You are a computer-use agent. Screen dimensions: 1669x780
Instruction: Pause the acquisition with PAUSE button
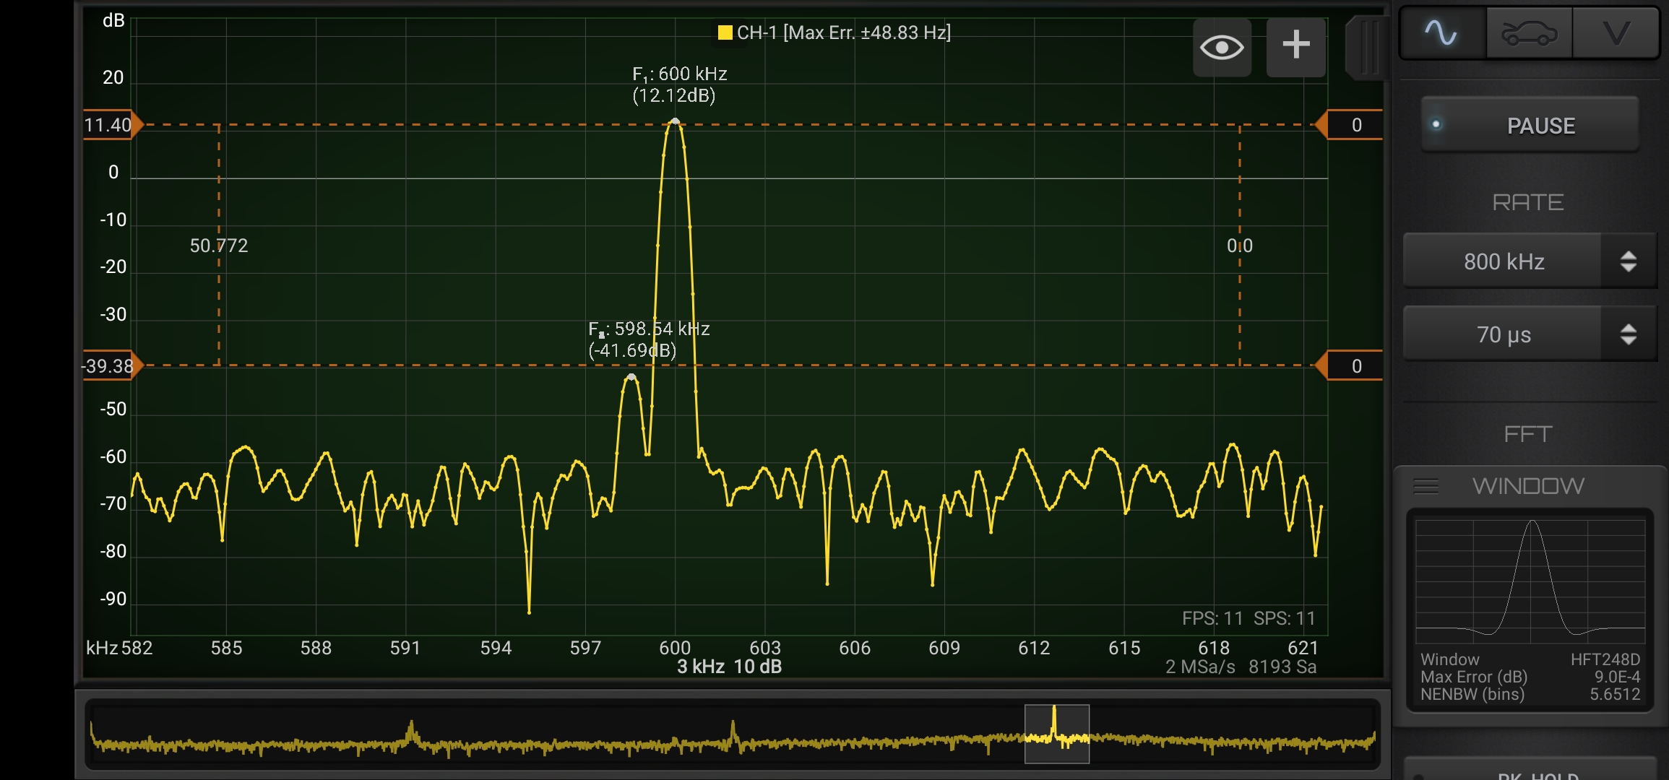1530,125
